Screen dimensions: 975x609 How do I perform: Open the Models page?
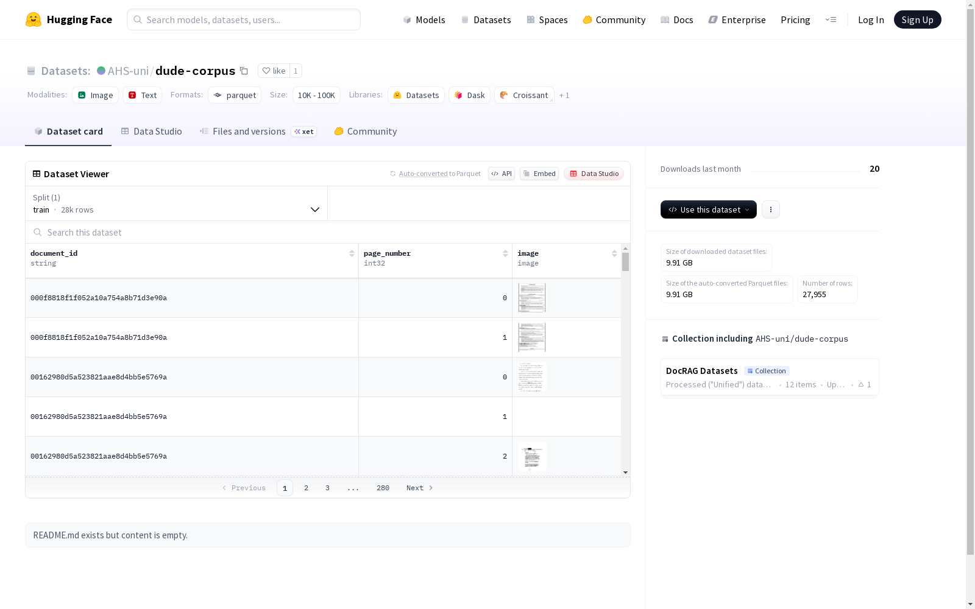pos(424,19)
